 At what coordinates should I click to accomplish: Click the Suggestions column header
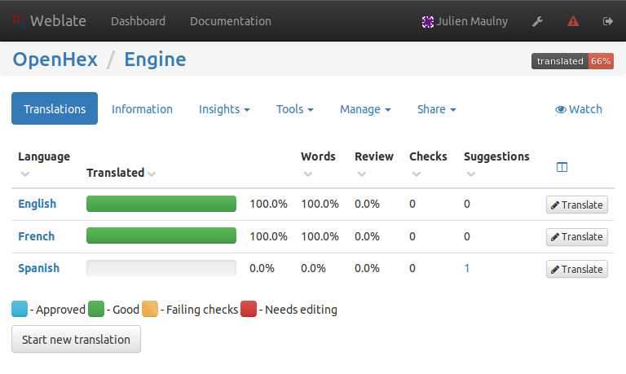(x=496, y=157)
